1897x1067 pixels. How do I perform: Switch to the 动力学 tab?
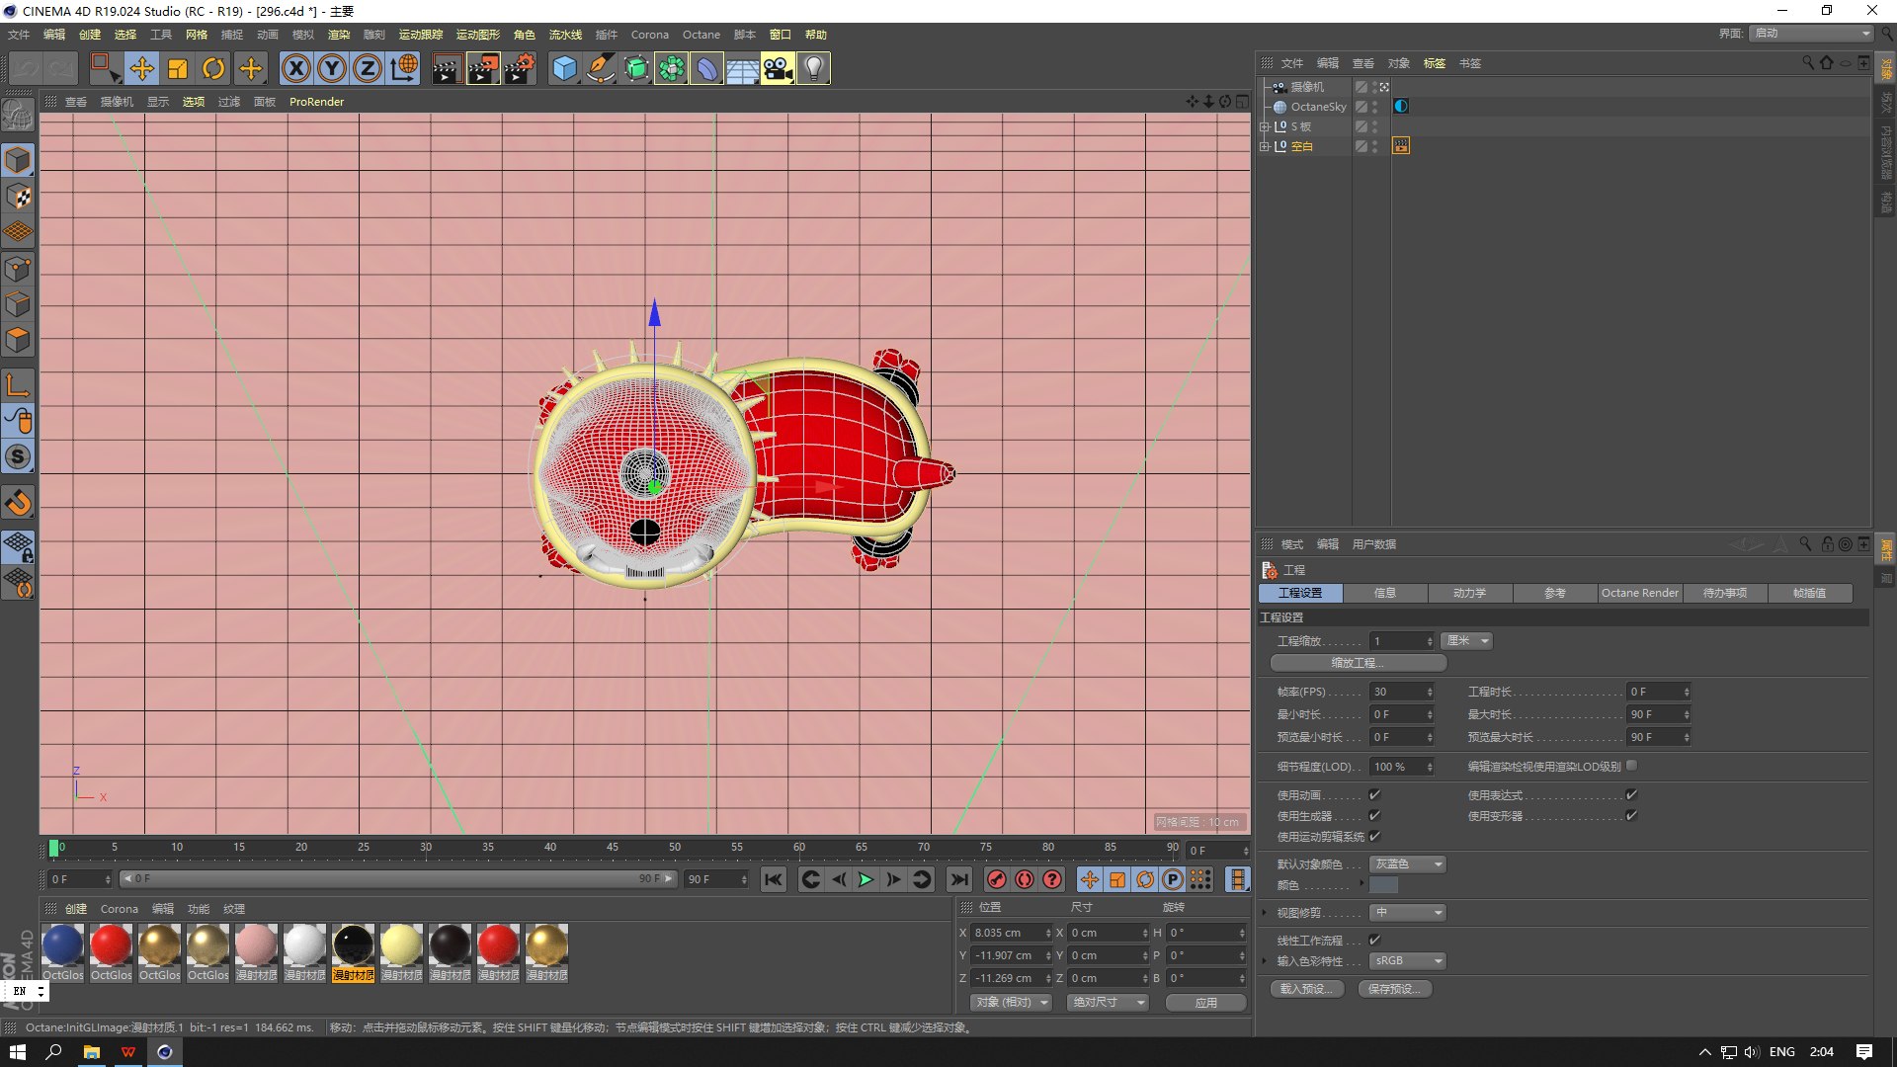pos(1470,593)
